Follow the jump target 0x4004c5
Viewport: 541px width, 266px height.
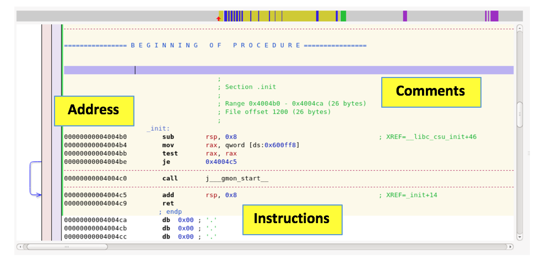(221, 162)
